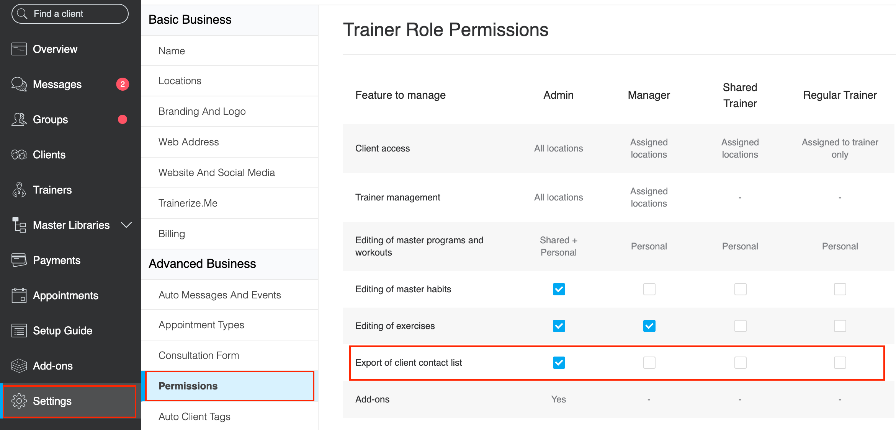Screen dimensions: 896x430
Task: Enable Regular Trainer export of client contact list
Action: 840,363
